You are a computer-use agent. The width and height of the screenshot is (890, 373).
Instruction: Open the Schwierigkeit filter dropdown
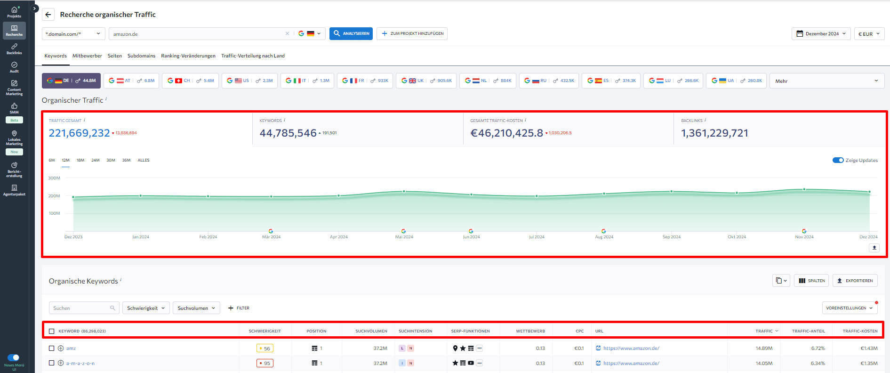pos(146,308)
